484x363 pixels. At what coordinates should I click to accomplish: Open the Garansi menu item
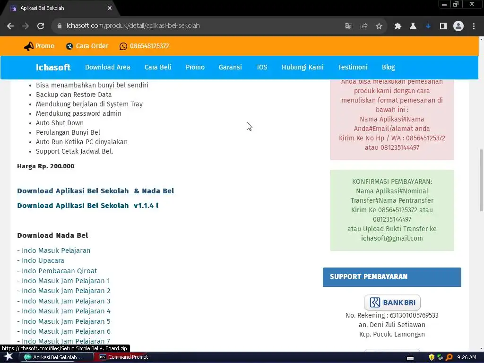click(230, 67)
